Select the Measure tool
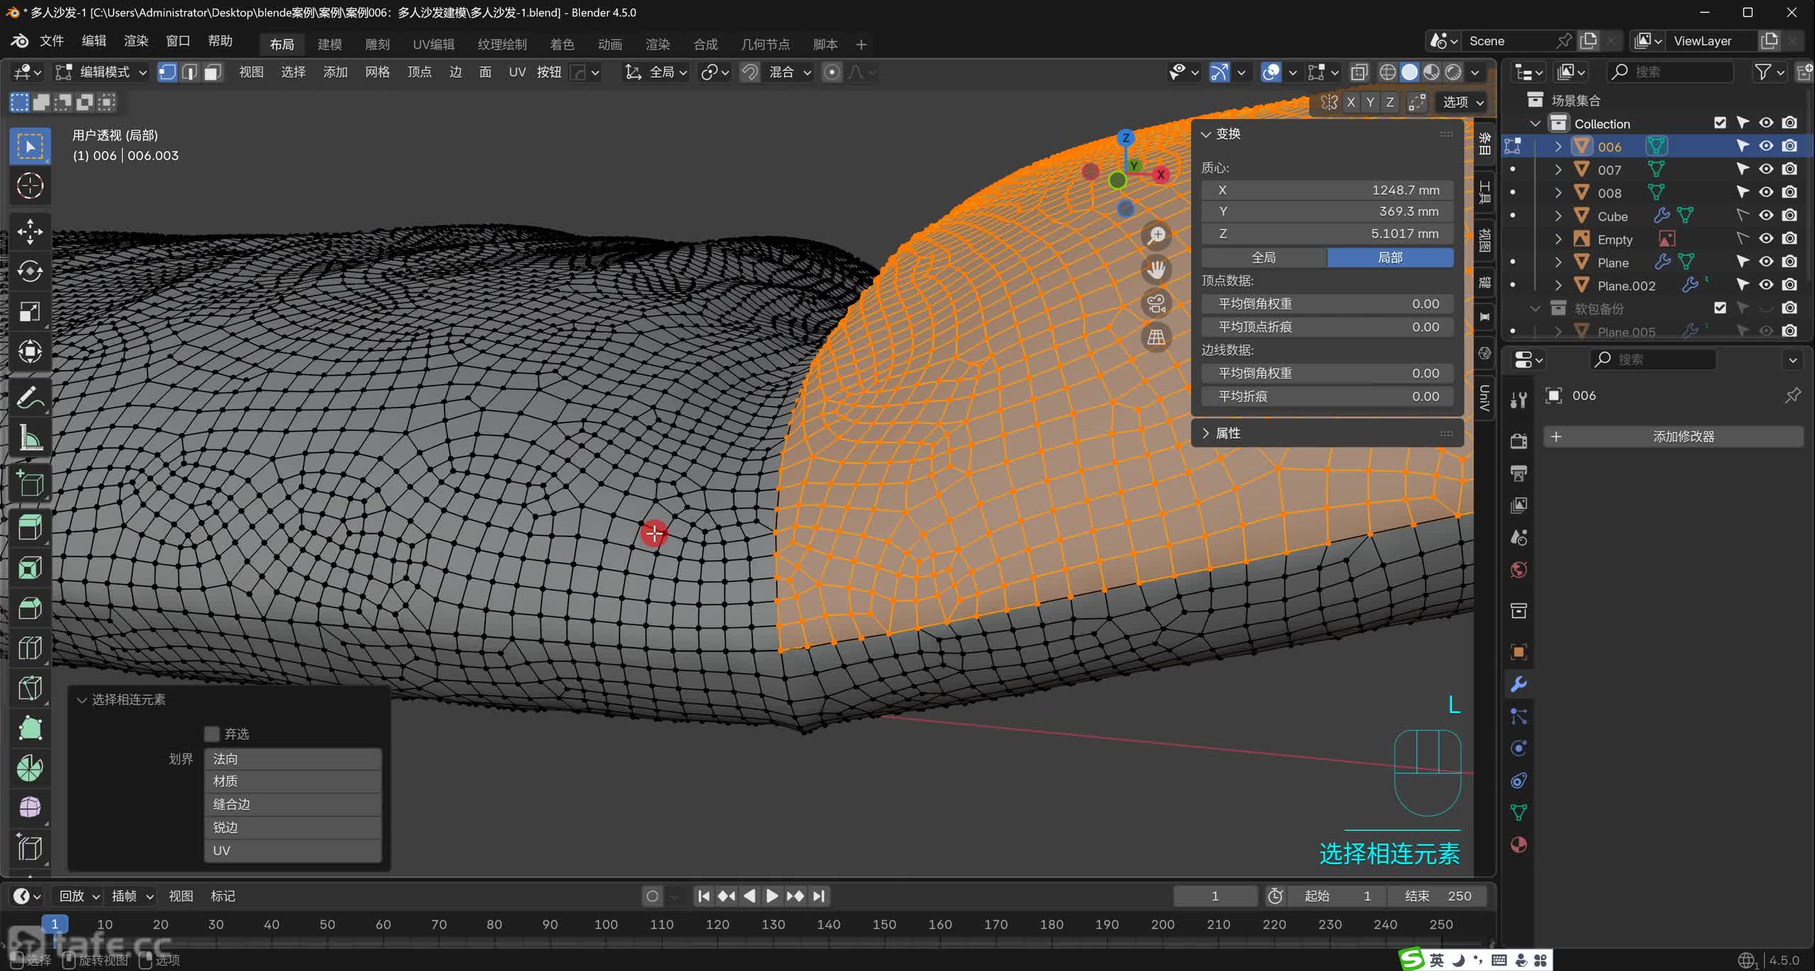The image size is (1815, 971). tap(30, 438)
